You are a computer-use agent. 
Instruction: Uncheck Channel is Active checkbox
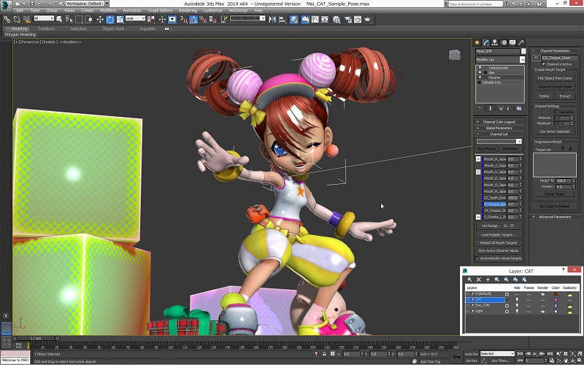click(543, 64)
